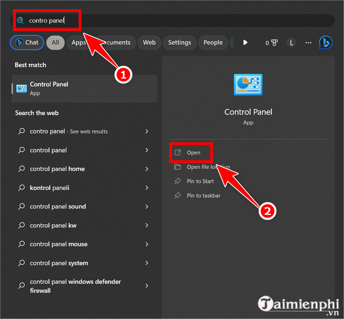
Task: Expand the 'control panel home' suggestion arrow
Action: (147, 169)
